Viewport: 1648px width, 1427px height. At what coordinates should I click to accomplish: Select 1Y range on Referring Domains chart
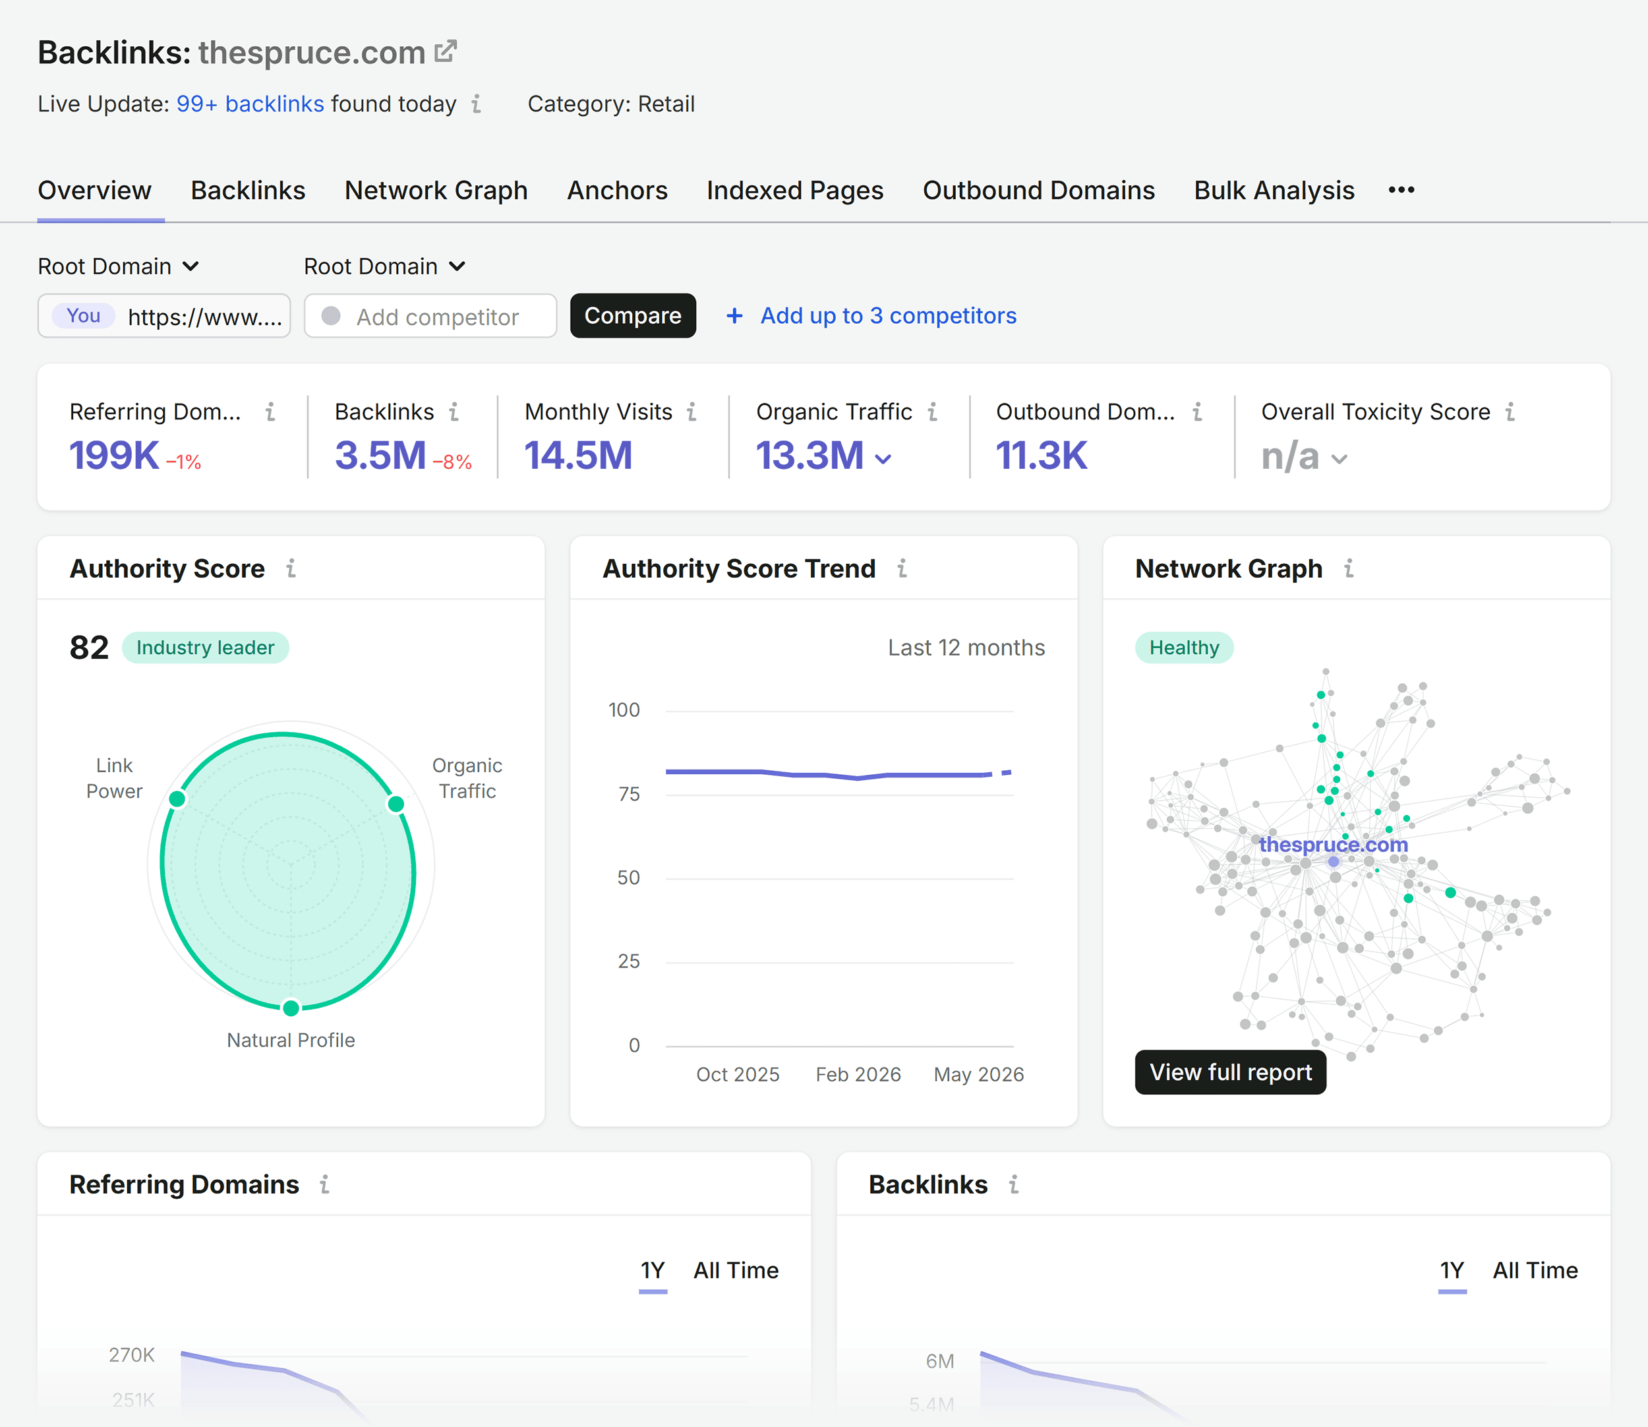point(653,1270)
